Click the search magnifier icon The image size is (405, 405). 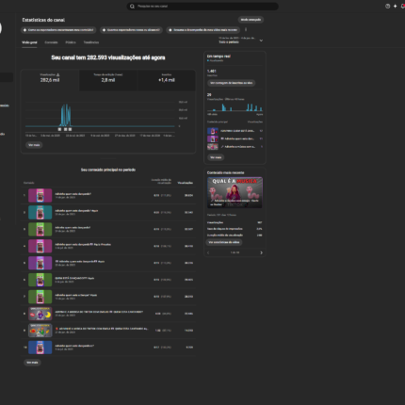point(132,7)
